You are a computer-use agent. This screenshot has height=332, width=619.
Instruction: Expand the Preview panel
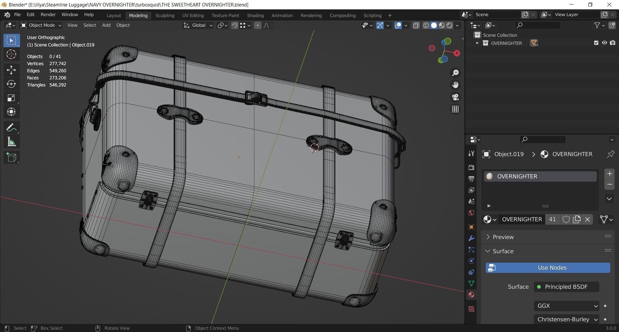coord(503,237)
